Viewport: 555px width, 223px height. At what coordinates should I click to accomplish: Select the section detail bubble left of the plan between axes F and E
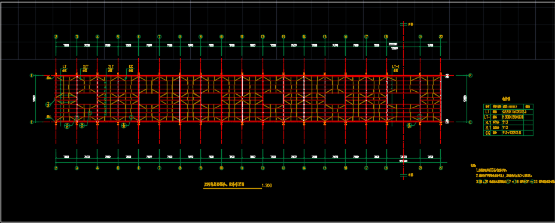(48, 104)
